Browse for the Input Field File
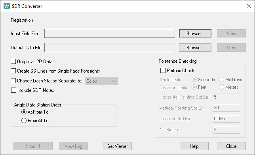Image resolution: width=255 pixels, height=155 pixels. pos(195,34)
